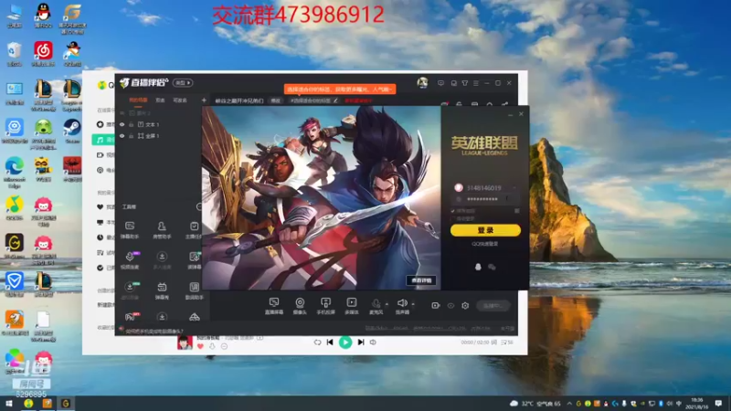Viewport: 731px width, 411px height.
Task: Click the 摄像头 camera source icon
Action: pos(300,303)
